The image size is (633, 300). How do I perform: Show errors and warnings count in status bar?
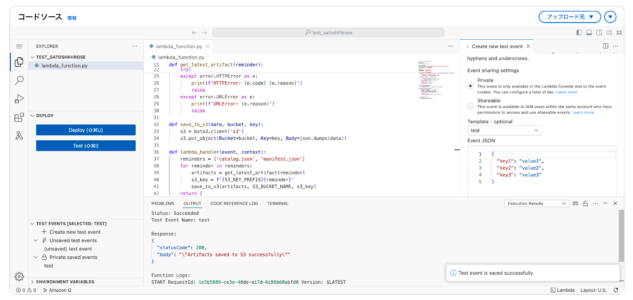[x=26, y=290]
